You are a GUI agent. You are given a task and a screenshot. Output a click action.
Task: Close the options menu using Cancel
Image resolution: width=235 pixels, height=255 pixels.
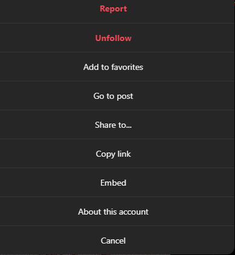(x=114, y=241)
